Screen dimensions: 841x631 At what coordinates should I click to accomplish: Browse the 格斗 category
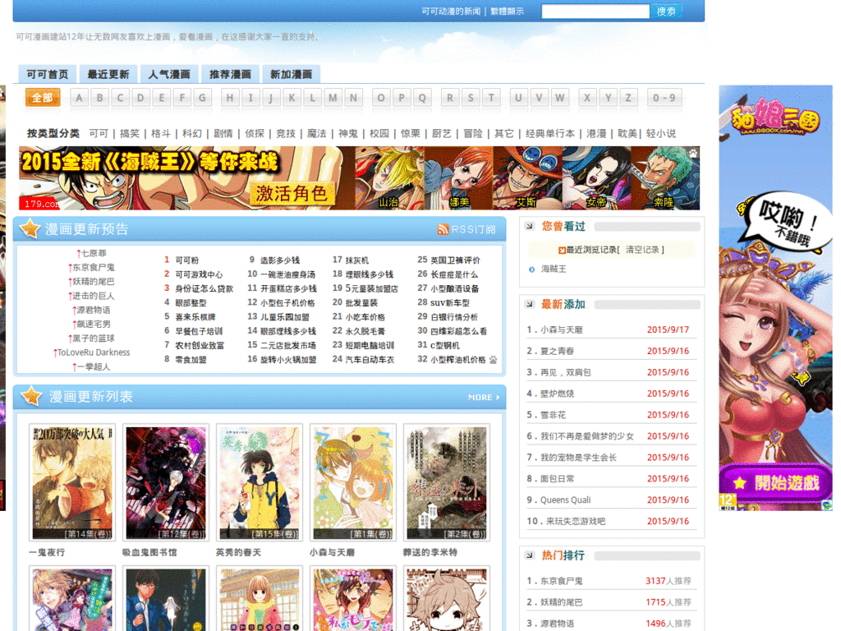(160, 133)
